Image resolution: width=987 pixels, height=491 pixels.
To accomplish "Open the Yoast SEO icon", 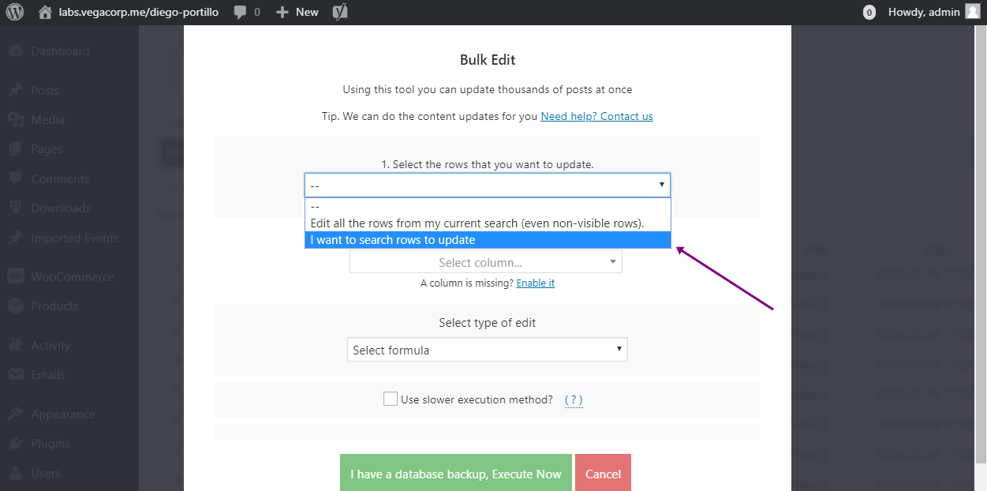I will [340, 12].
